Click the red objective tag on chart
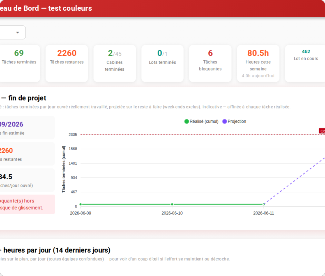 pos(322,131)
